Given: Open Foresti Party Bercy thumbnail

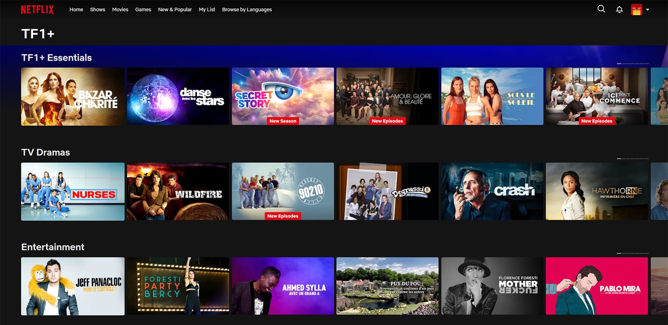Looking at the screenshot, I should (x=178, y=286).
